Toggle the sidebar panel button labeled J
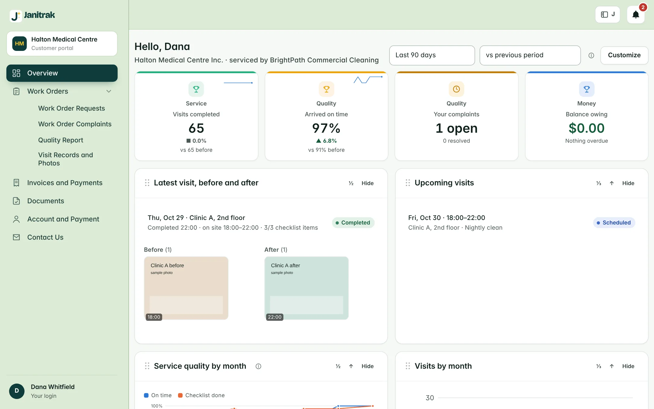This screenshot has width=654, height=409. click(x=607, y=15)
